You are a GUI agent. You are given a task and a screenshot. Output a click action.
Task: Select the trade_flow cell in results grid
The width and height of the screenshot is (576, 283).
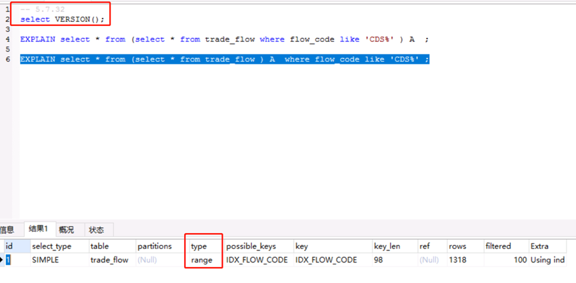(112, 260)
